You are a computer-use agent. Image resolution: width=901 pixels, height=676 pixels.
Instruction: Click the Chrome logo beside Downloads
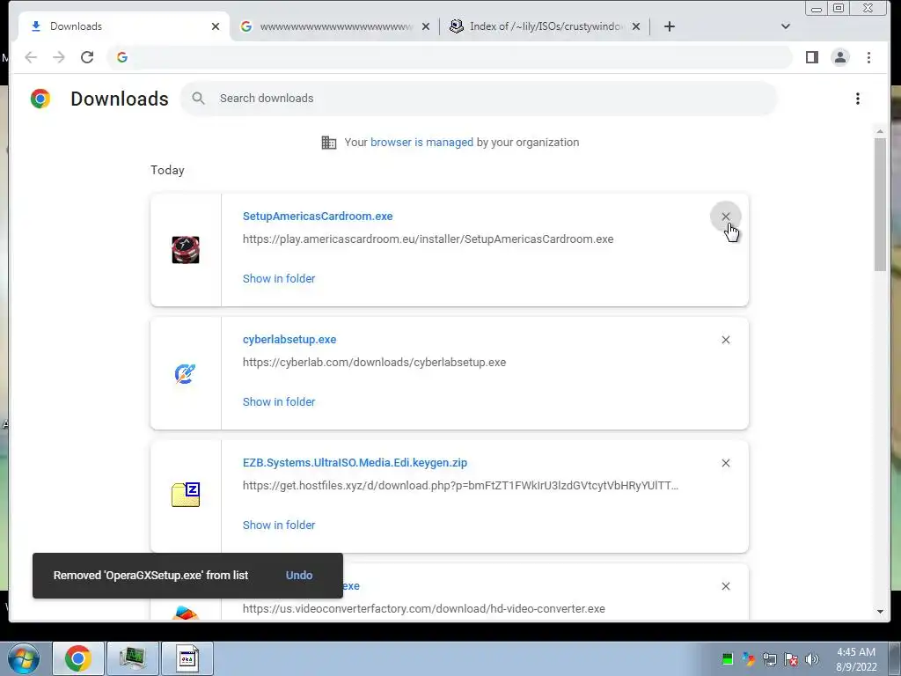[x=40, y=99]
